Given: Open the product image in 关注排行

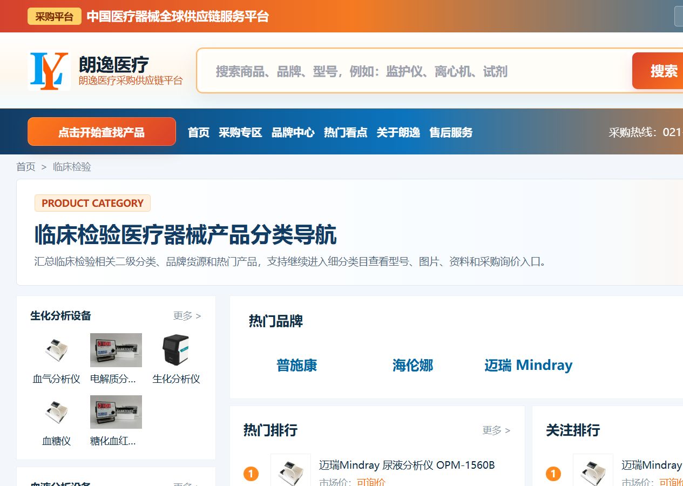Looking at the screenshot, I should [x=593, y=470].
